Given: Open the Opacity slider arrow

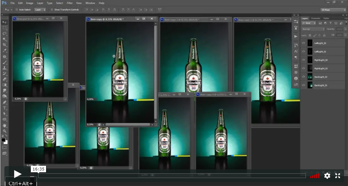Looking at the screenshot, I should tap(345, 29).
